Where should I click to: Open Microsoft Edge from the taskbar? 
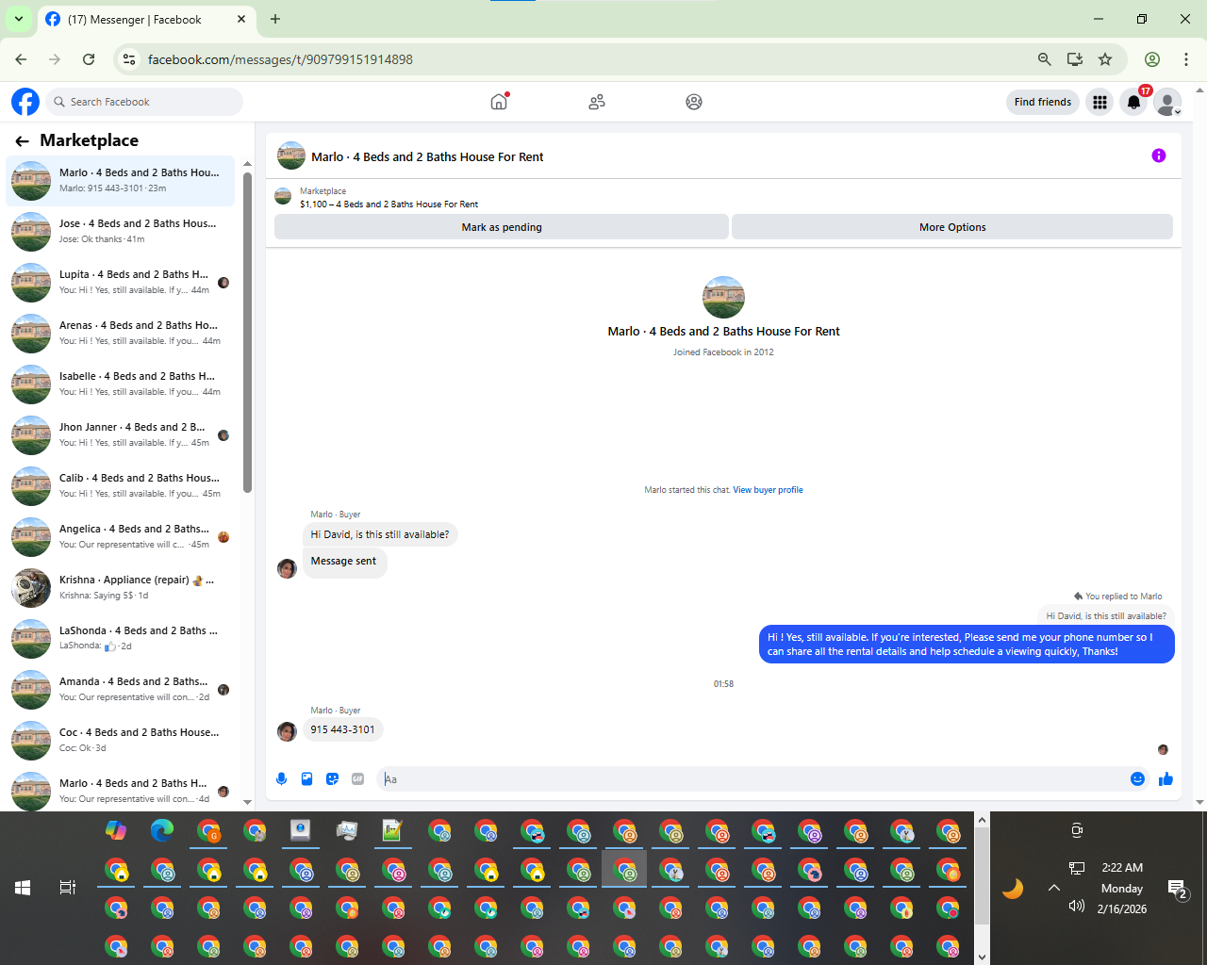[162, 830]
